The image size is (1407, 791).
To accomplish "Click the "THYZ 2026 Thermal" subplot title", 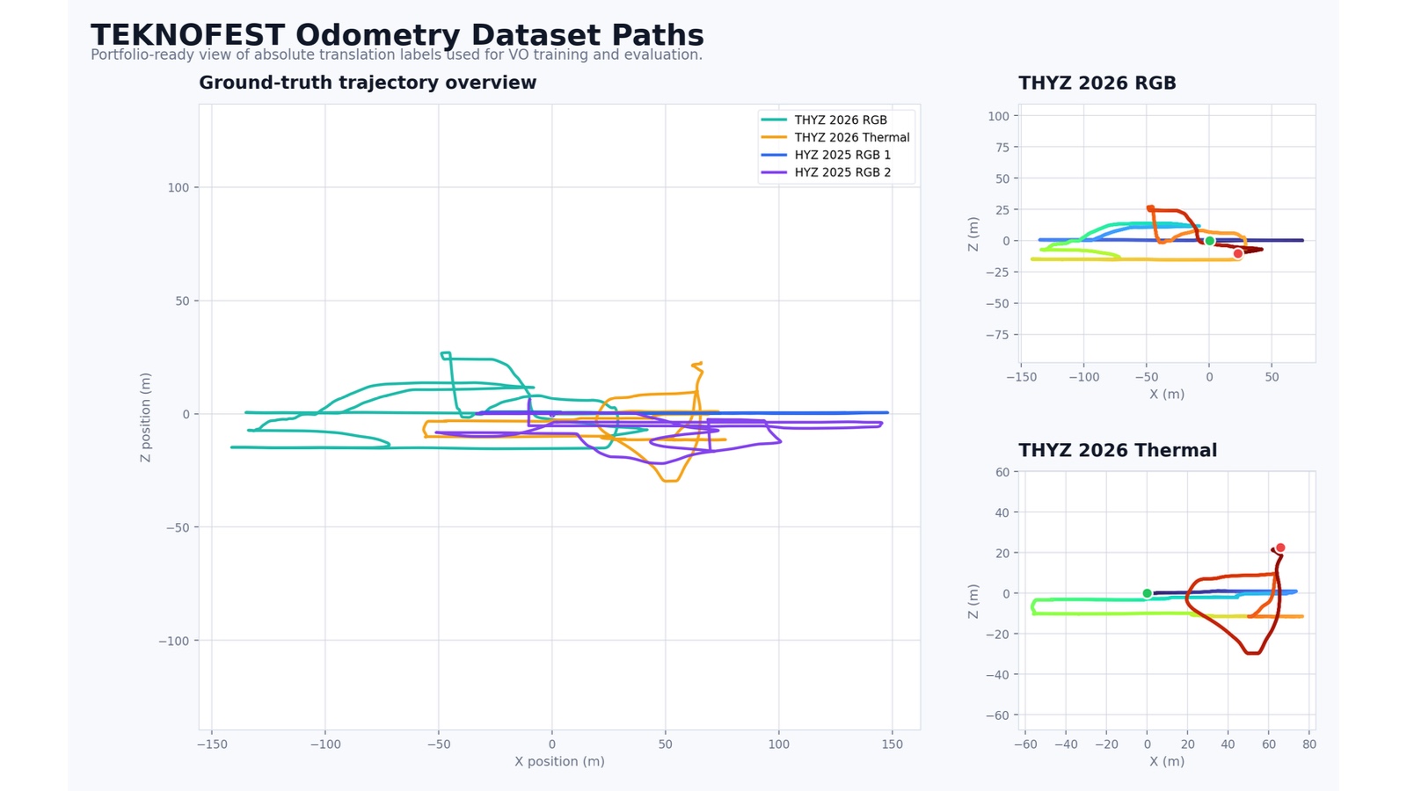I will (1118, 451).
